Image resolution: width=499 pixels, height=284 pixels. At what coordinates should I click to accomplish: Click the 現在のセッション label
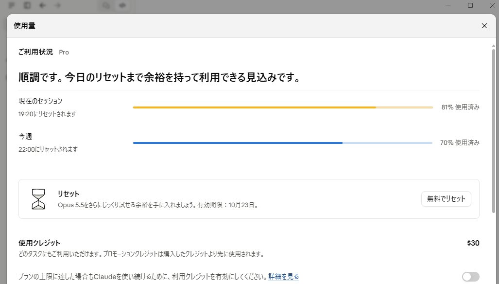[40, 101]
